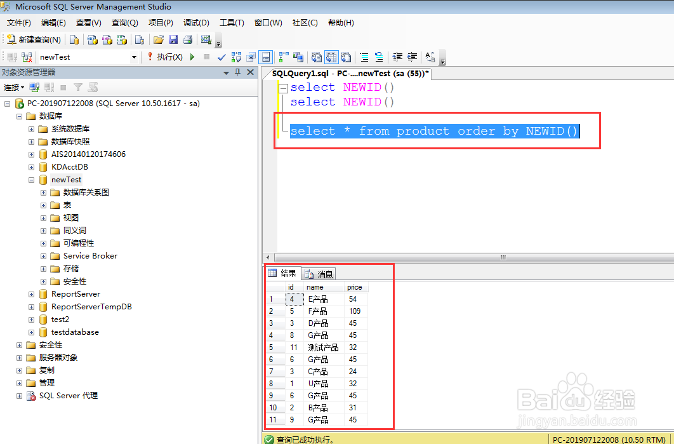Select the 测试产品 cell in results

[x=324, y=347]
